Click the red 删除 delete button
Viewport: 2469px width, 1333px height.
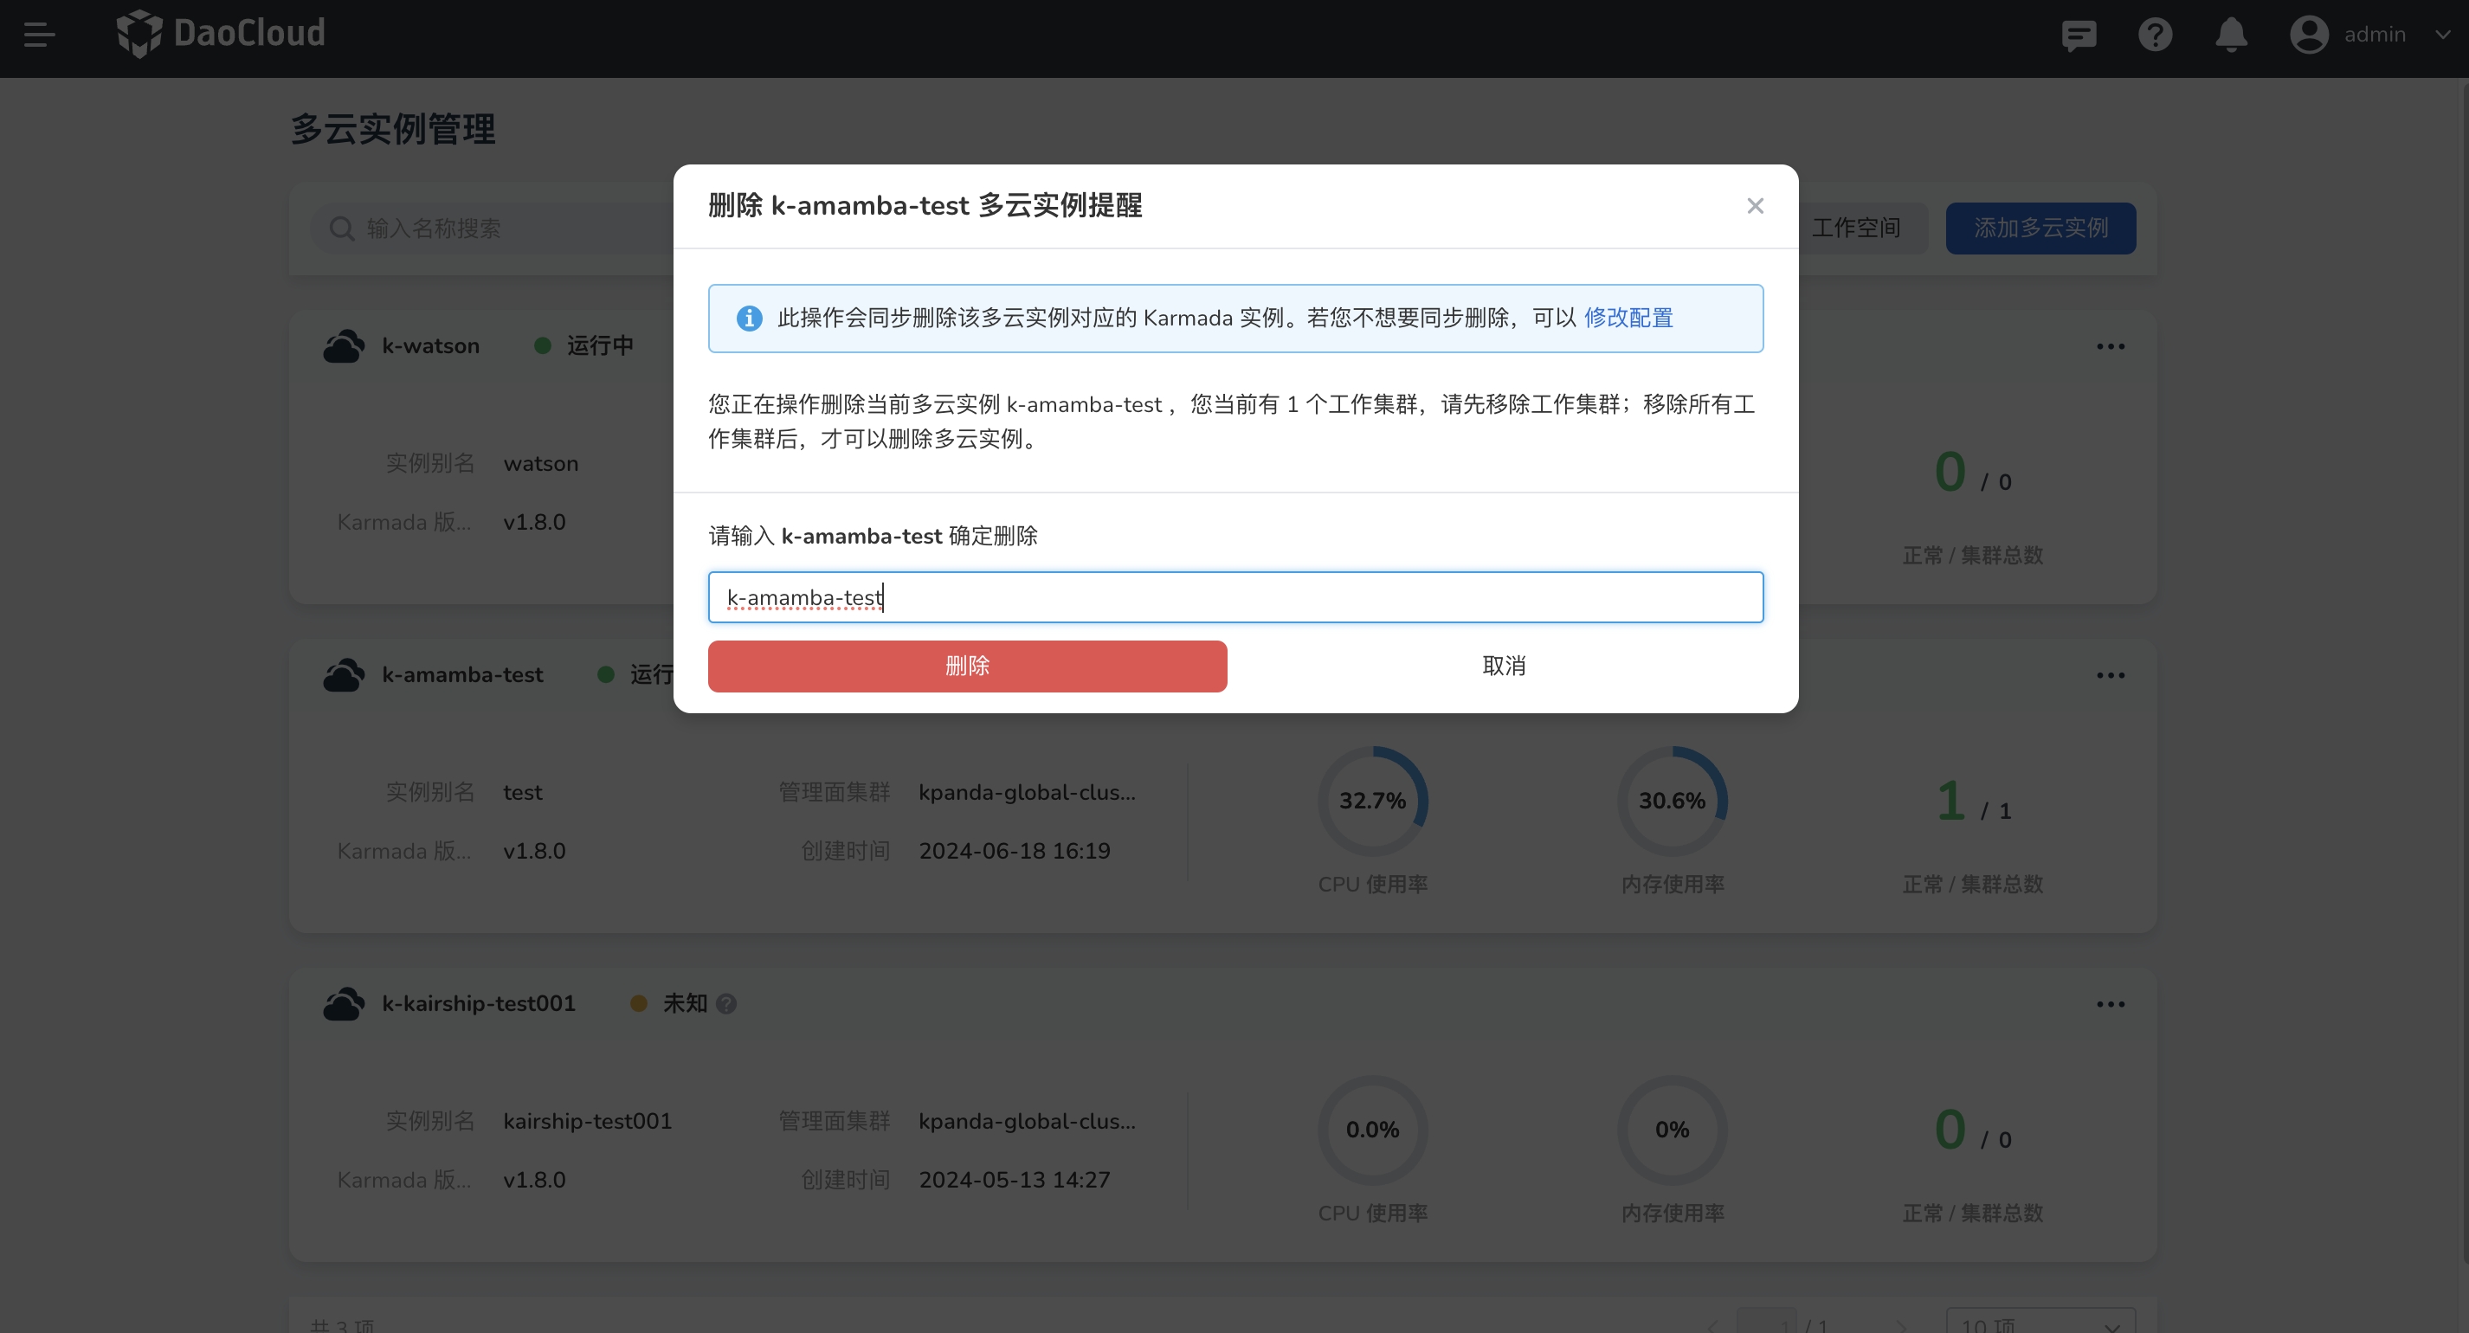(x=966, y=666)
